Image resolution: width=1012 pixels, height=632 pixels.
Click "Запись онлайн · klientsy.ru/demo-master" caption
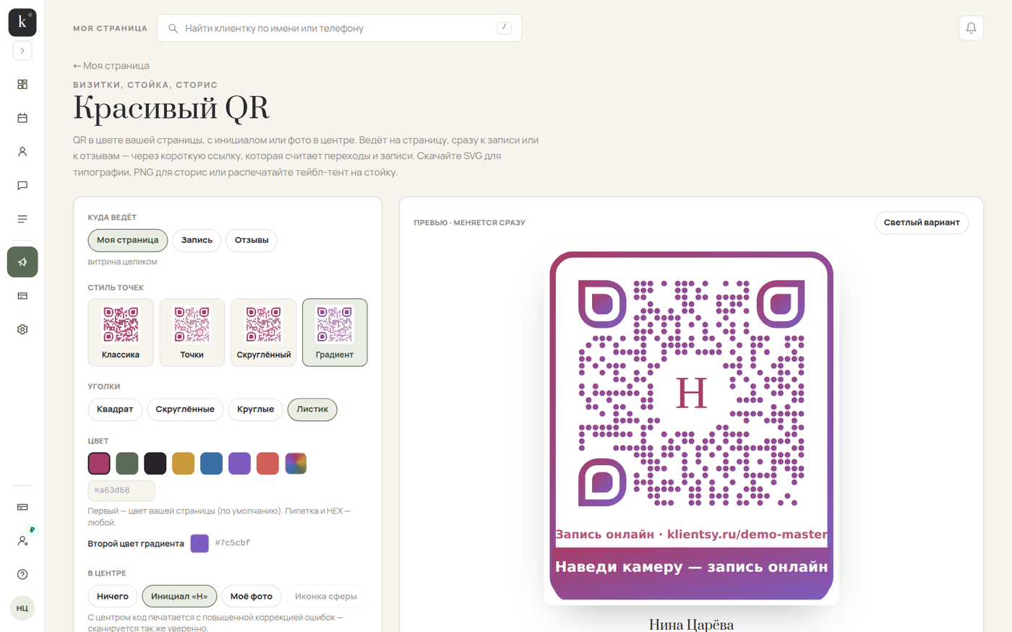[692, 534]
